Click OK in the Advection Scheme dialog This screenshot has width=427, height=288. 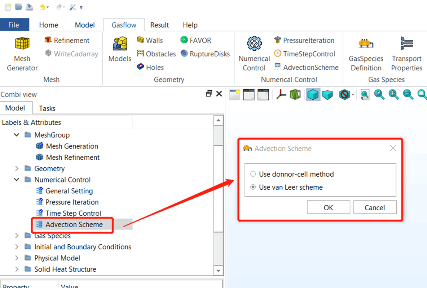click(x=329, y=207)
